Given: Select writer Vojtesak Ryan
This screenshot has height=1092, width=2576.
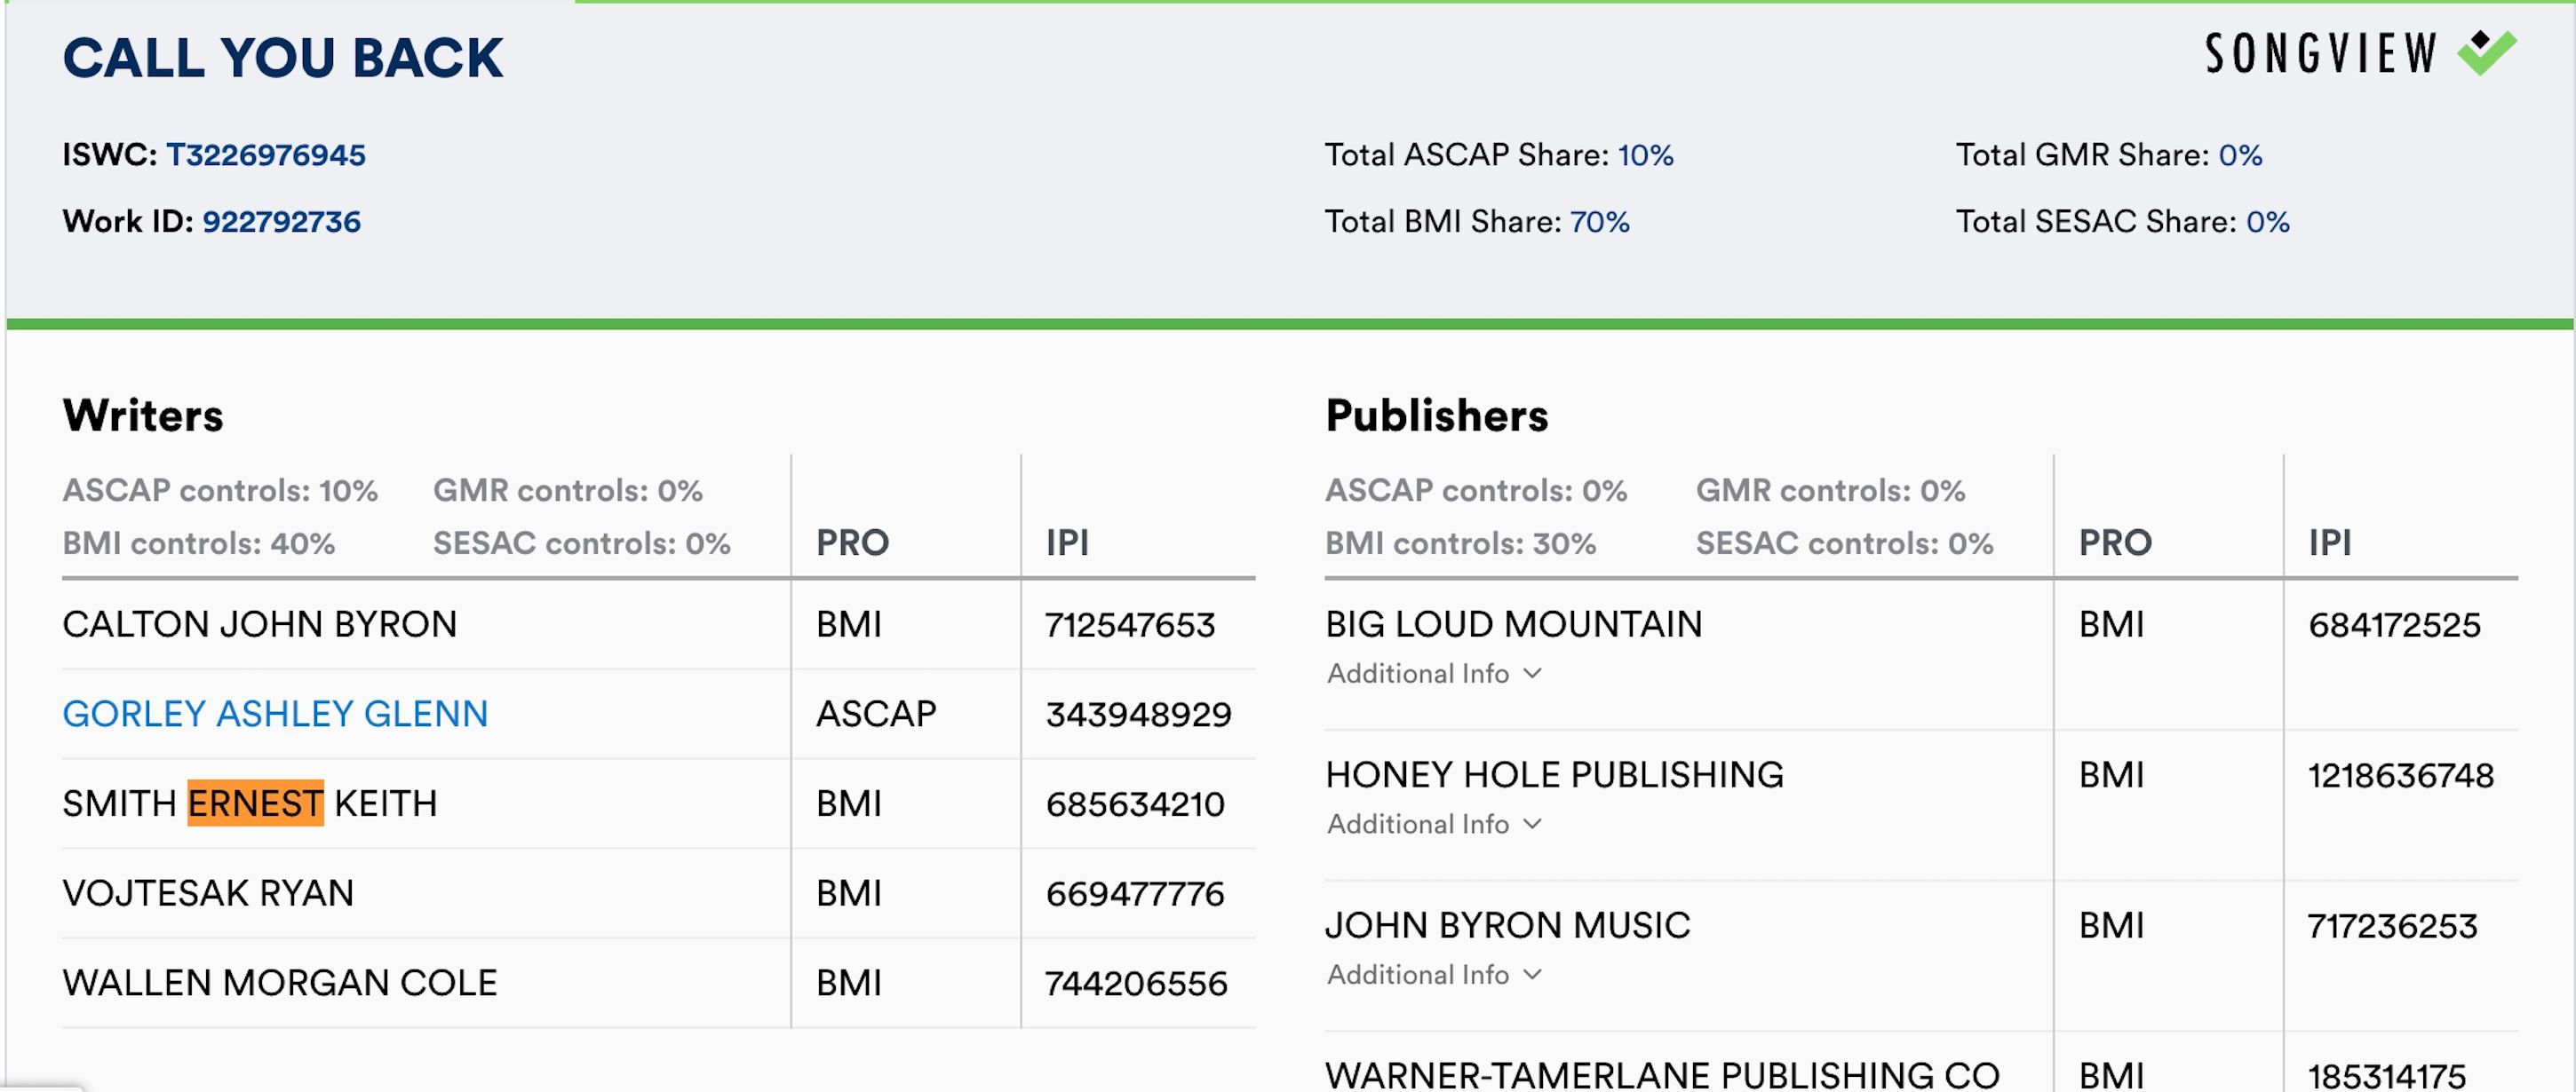Looking at the screenshot, I should coord(208,893).
